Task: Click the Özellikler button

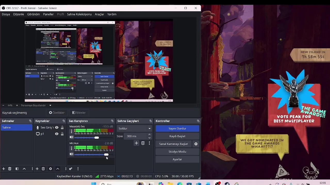Action: click(57, 113)
